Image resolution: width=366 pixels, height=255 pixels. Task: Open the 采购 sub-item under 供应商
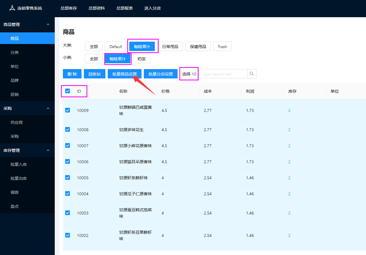pyautogui.click(x=27, y=136)
